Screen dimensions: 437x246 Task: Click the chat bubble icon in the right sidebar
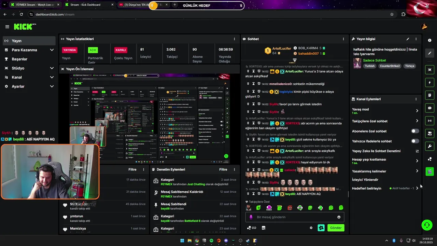(429, 108)
